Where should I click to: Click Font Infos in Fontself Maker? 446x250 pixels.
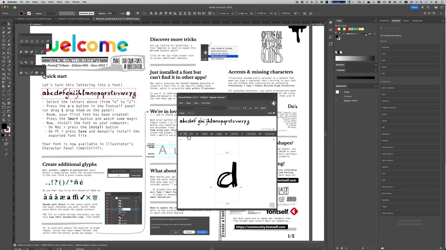[x=206, y=103]
